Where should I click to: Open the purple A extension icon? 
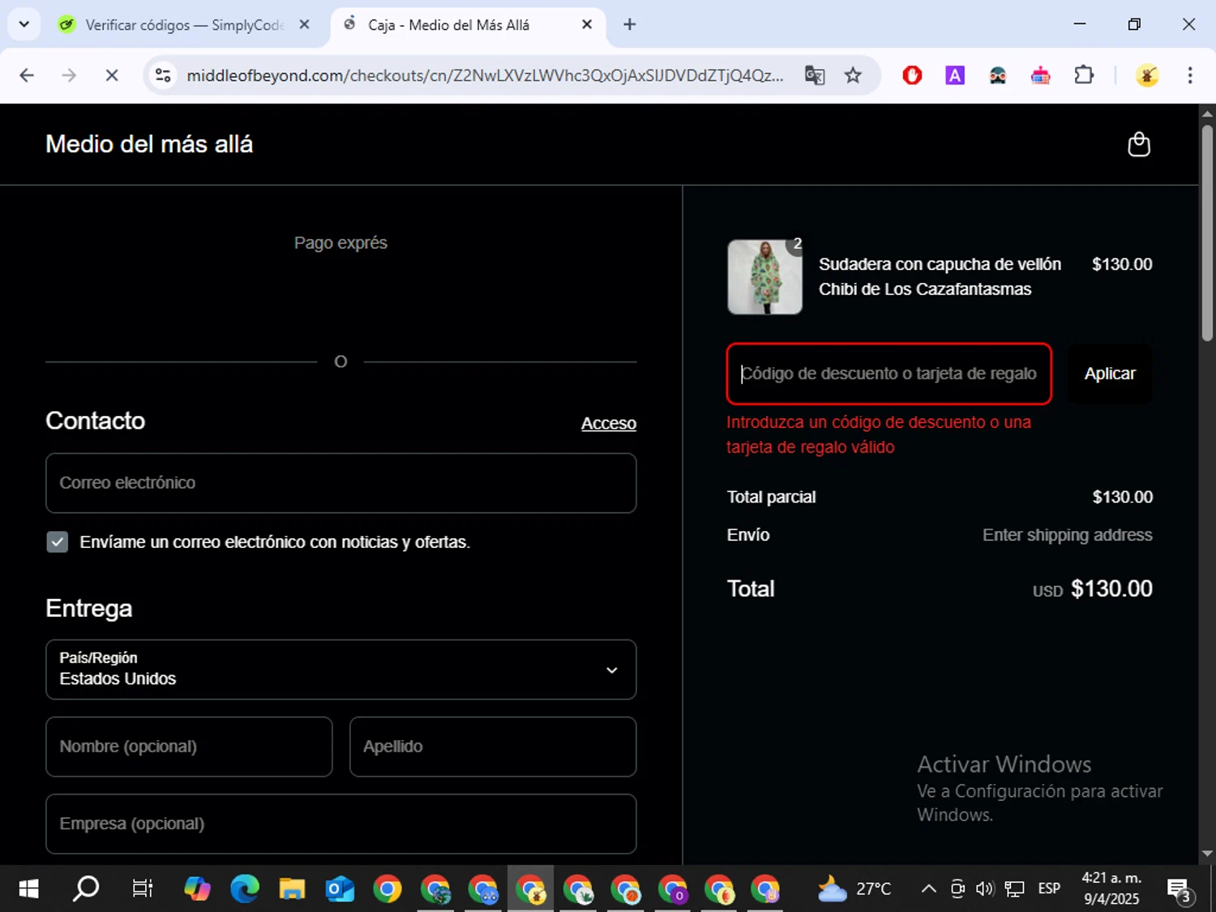tap(955, 75)
